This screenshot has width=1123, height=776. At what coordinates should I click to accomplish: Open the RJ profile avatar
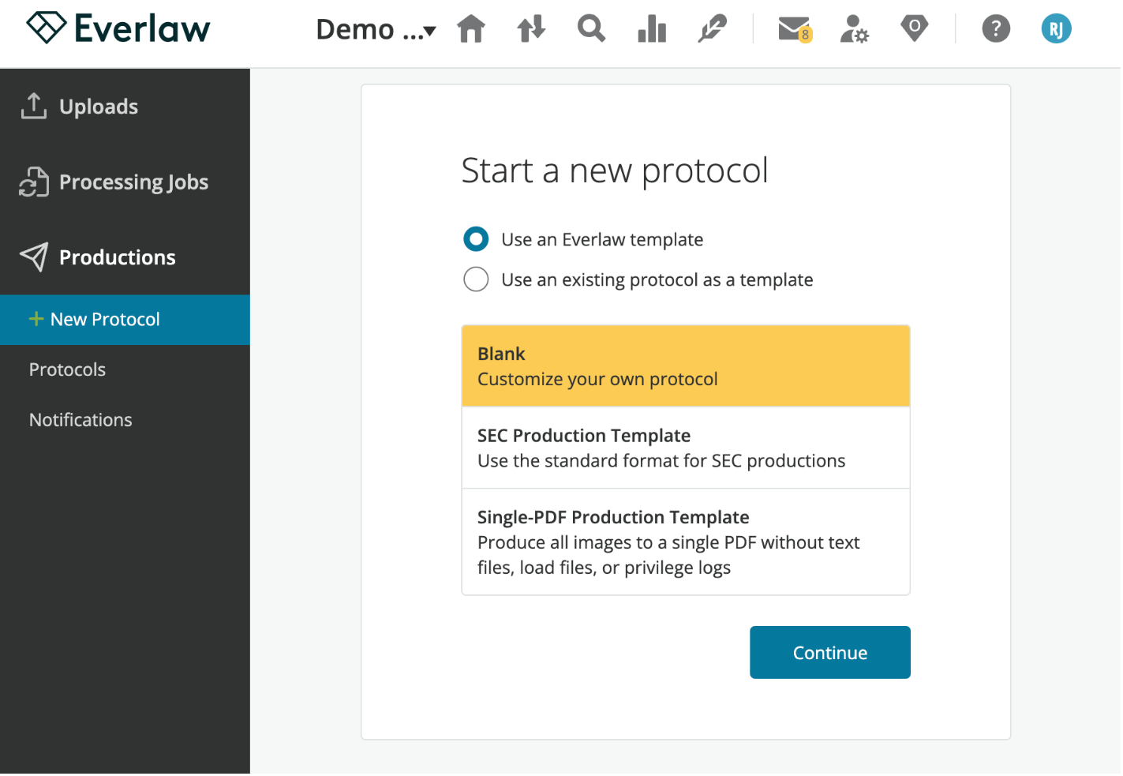tap(1056, 28)
